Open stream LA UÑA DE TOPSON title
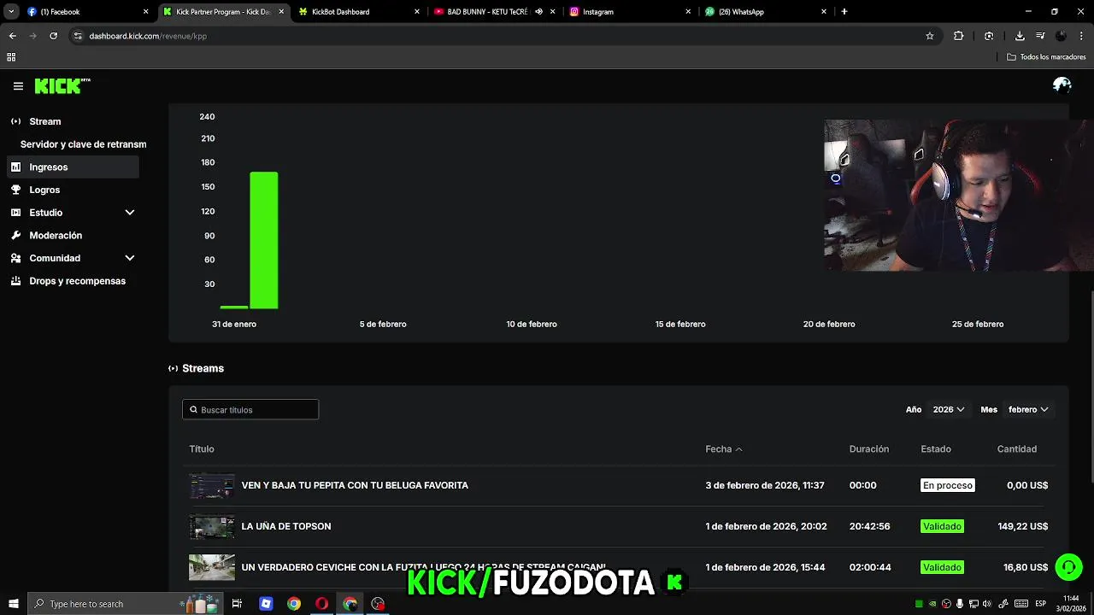Viewport: 1094px width, 615px height. click(286, 526)
